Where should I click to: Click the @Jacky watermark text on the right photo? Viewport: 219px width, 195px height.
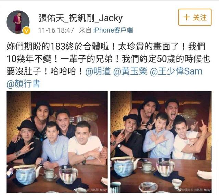point(196,190)
